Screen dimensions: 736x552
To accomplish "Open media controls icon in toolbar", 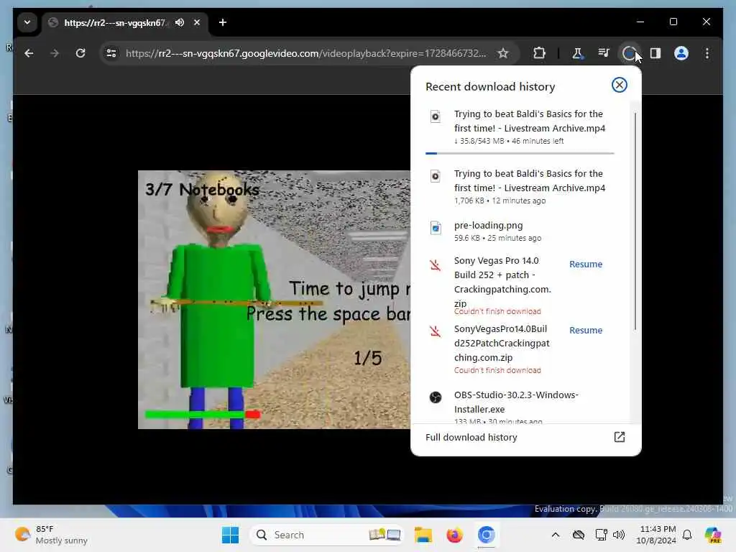I will click(604, 53).
